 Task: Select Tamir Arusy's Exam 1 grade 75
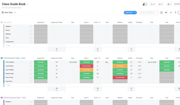click(98, 77)
